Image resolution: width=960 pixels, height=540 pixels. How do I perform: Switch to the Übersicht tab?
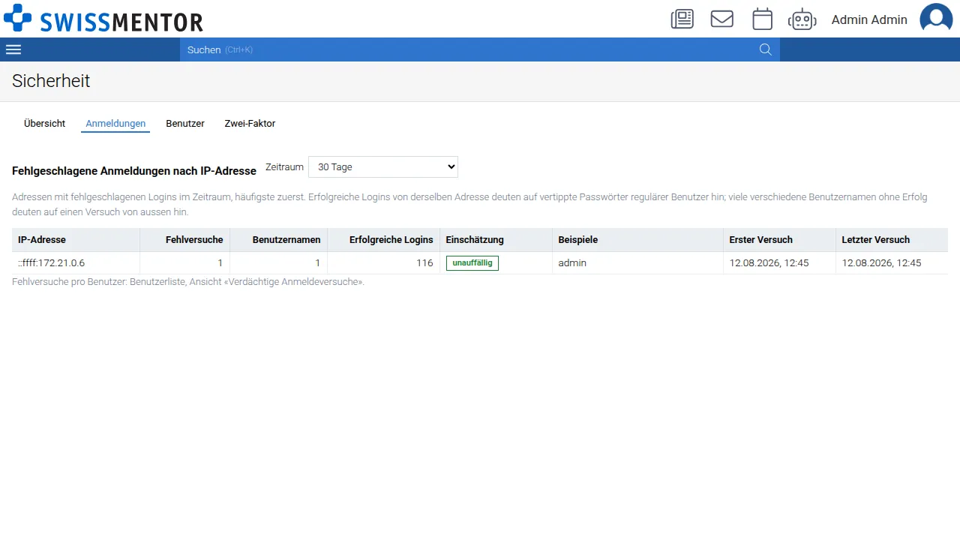tap(45, 123)
